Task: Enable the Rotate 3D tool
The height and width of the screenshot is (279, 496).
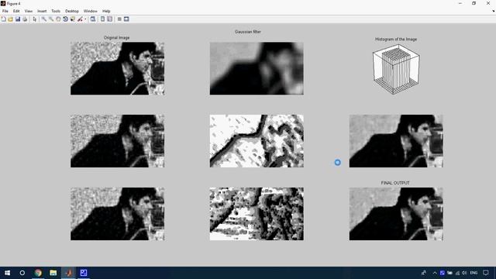Action: [65, 19]
